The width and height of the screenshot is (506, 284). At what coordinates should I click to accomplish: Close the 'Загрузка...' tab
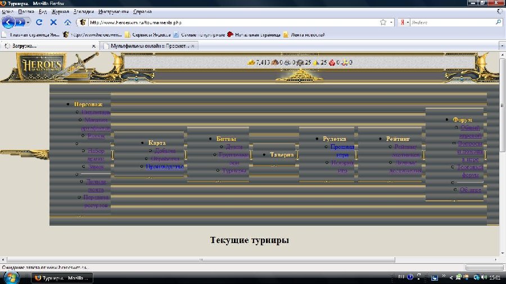93,46
